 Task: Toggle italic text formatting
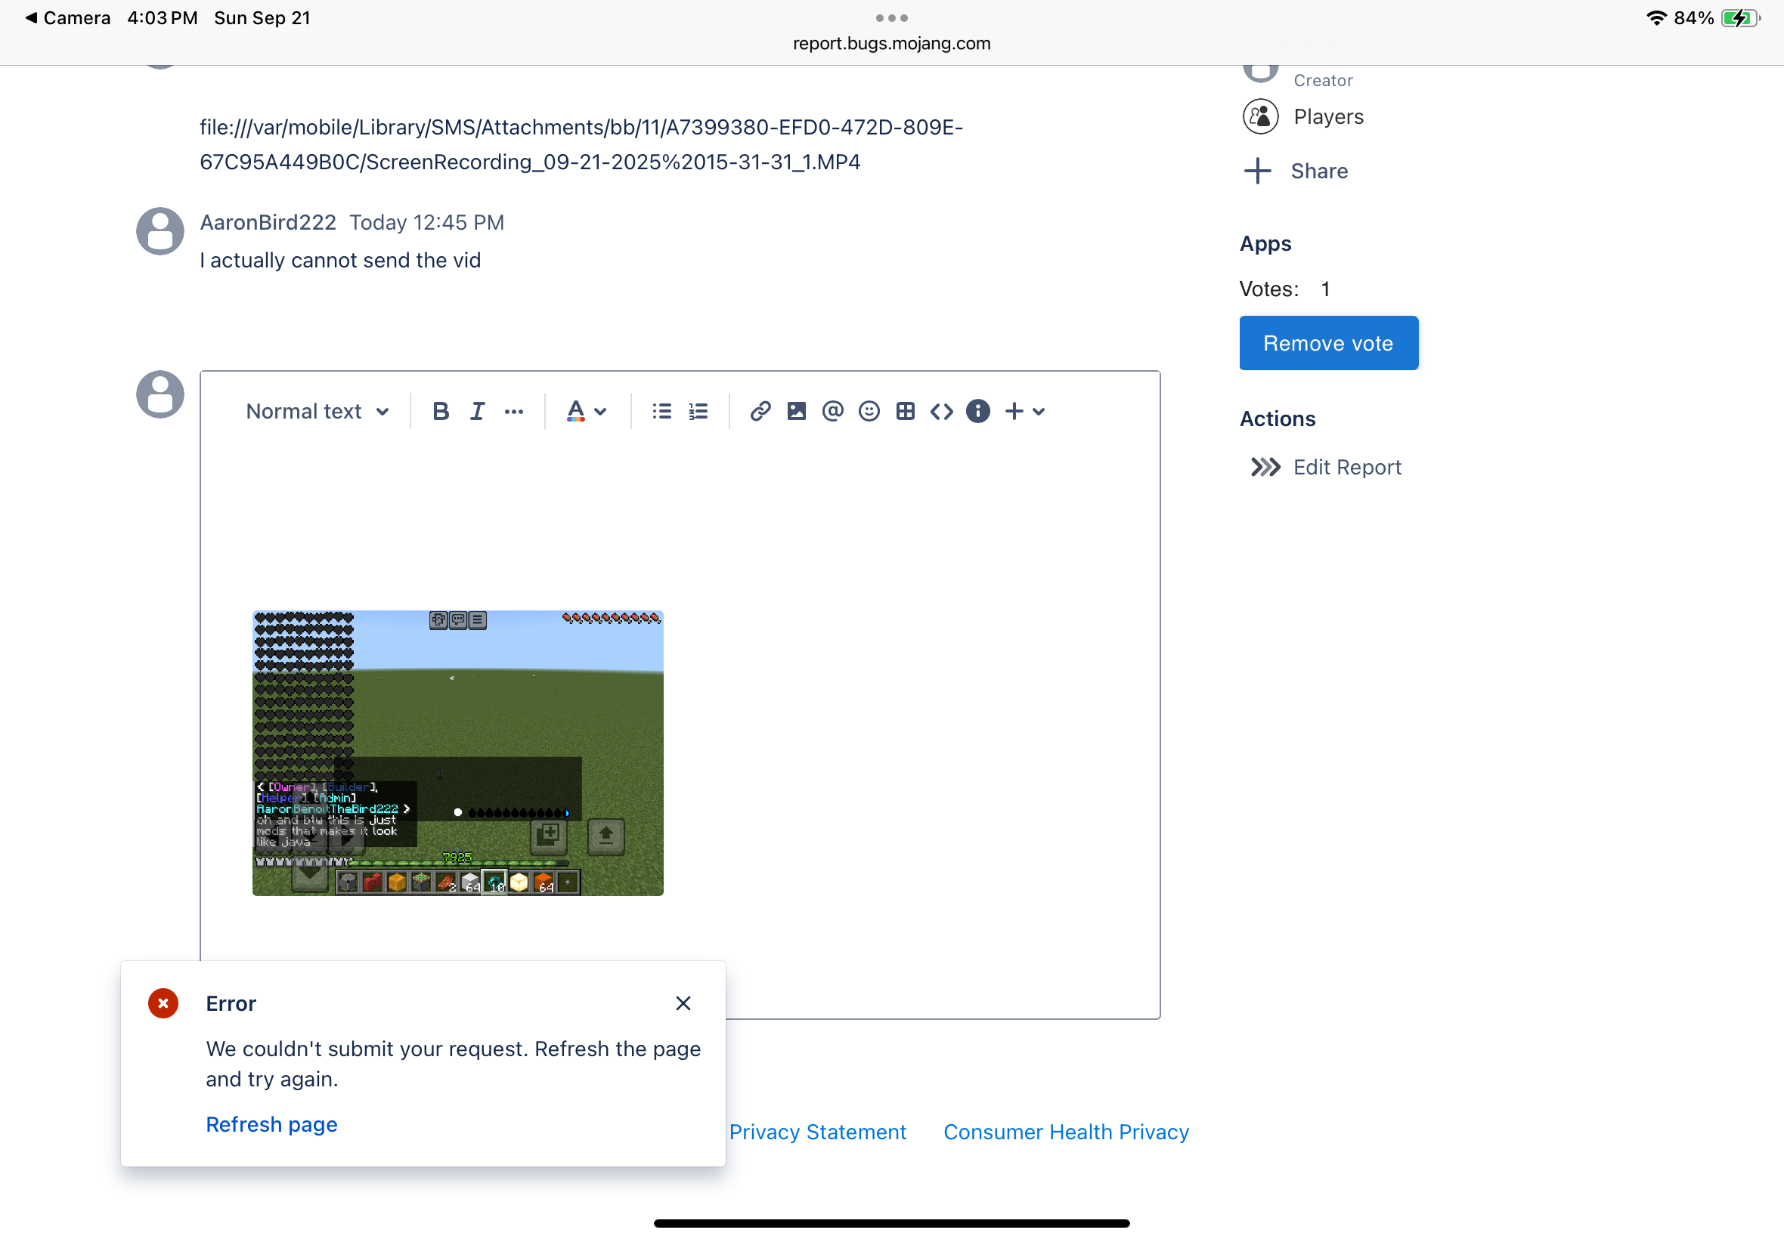477,412
